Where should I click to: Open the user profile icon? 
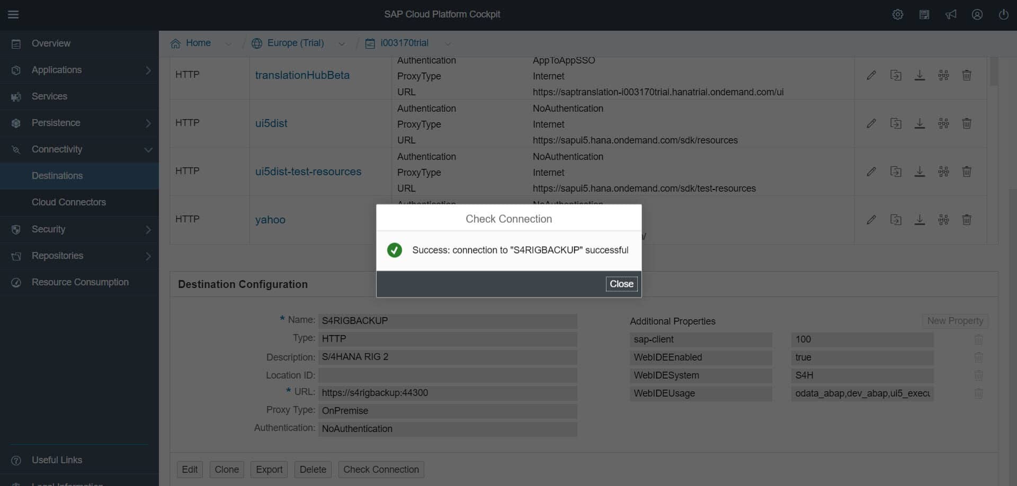click(x=977, y=14)
